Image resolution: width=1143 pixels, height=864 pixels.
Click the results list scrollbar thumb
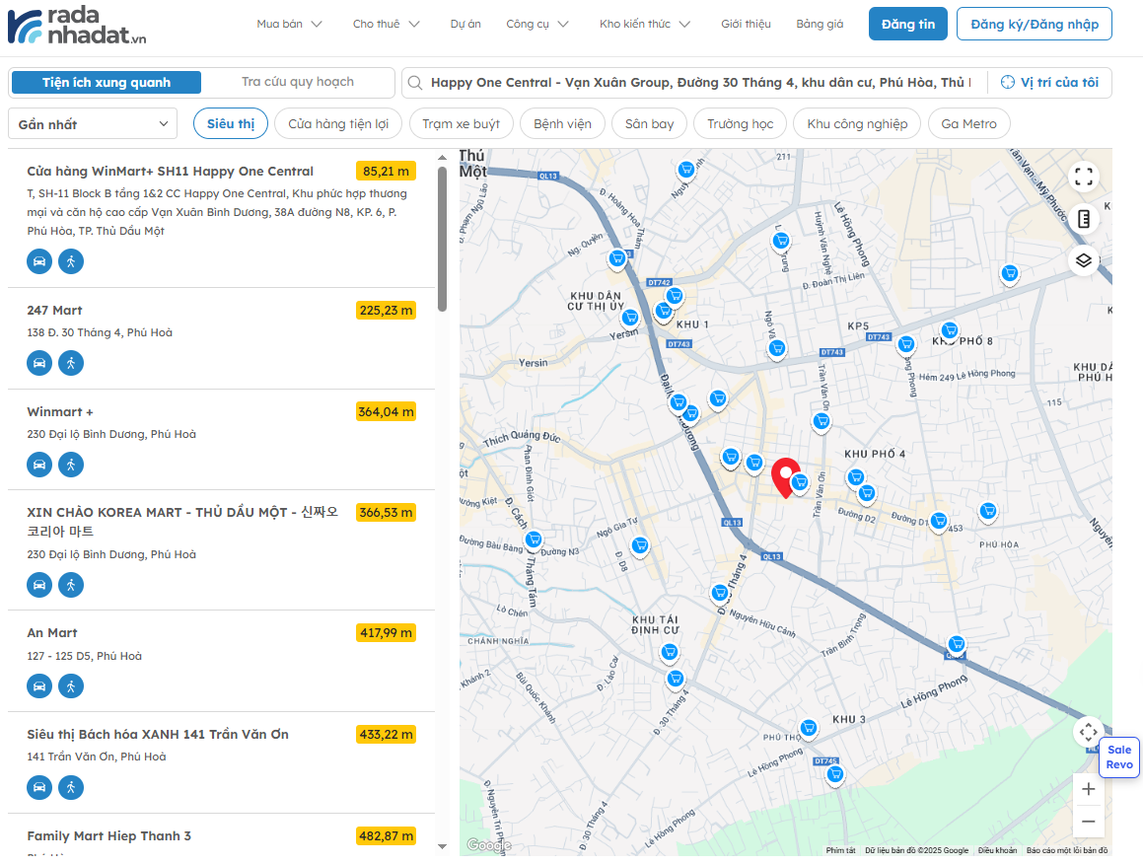tap(442, 239)
